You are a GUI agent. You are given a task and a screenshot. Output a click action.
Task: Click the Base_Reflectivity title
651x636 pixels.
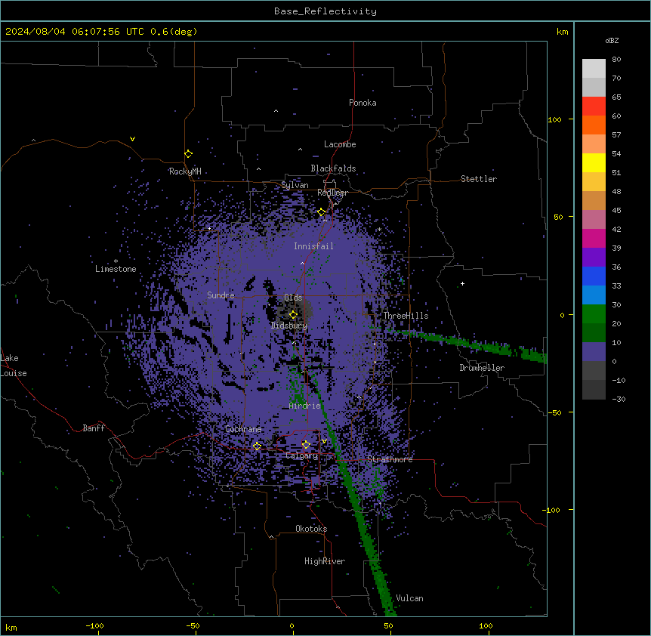[325, 11]
